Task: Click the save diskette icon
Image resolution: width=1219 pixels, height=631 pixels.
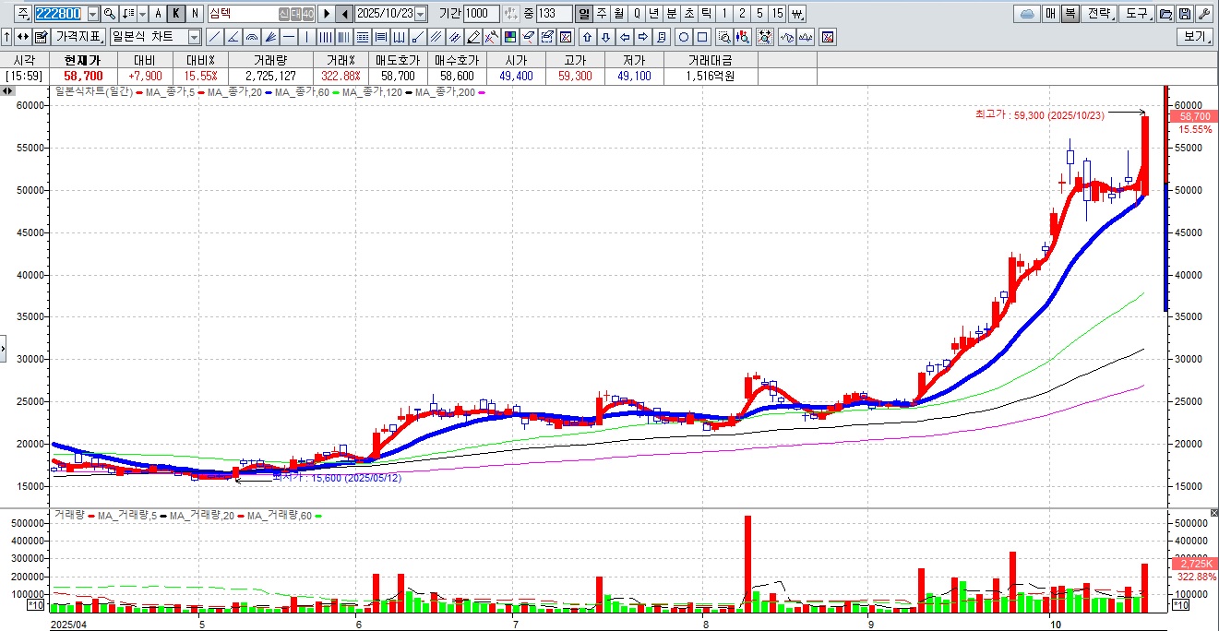Action: point(1185,14)
